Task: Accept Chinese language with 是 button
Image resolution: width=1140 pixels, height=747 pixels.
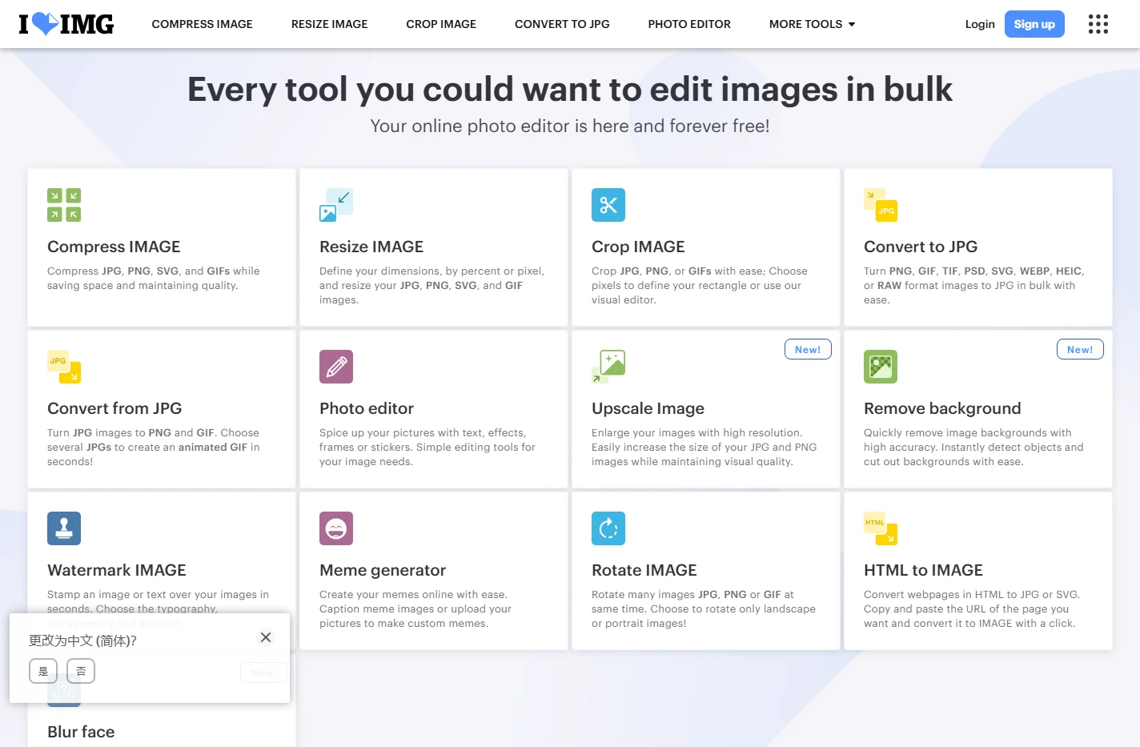Action: pyautogui.click(x=43, y=671)
